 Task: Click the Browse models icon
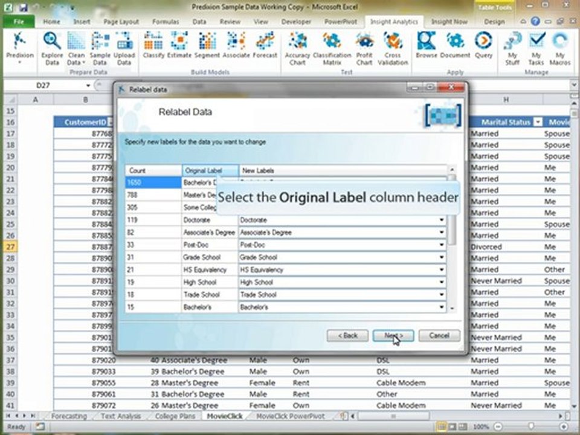click(427, 45)
